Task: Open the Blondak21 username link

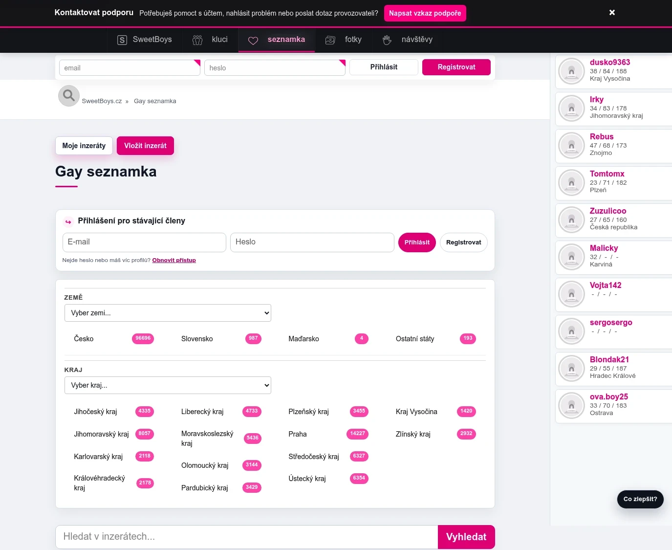Action: pyautogui.click(x=609, y=360)
